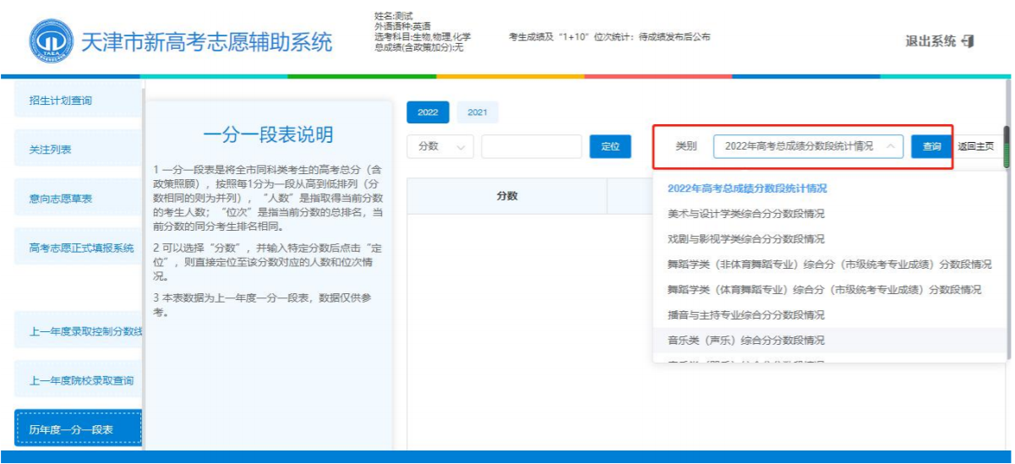The height and width of the screenshot is (464, 1015).
Task: Click the 退出系统 exit icon
Action: (968, 41)
